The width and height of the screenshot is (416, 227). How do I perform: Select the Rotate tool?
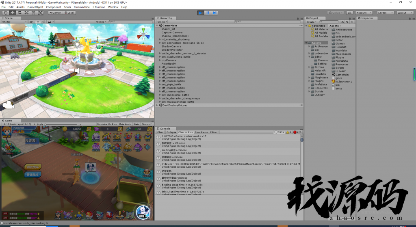pyautogui.click(x=19, y=13)
